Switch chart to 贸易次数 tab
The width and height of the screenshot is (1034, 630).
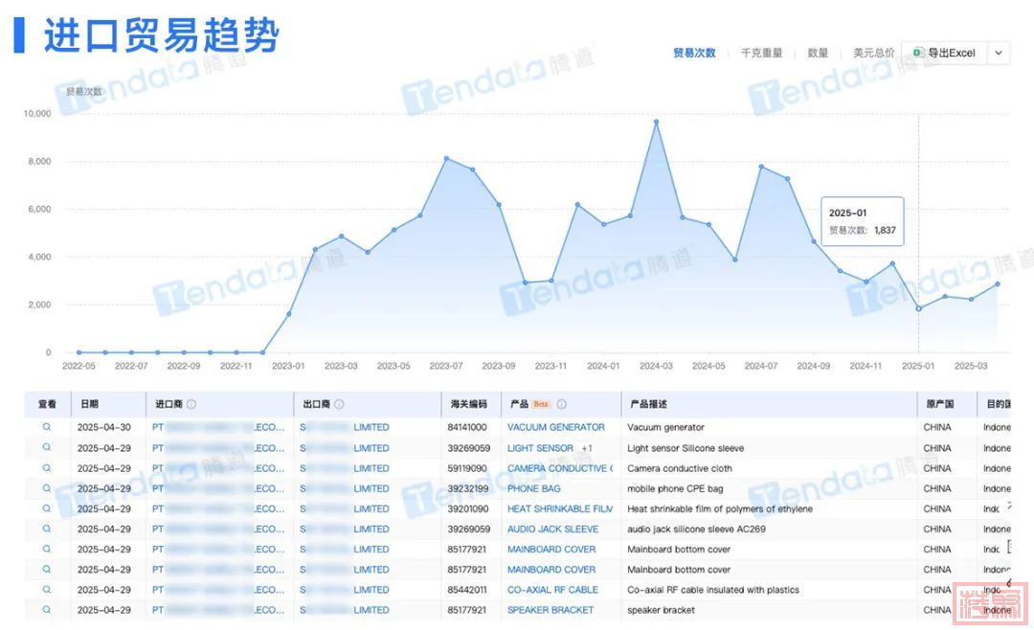coord(694,53)
